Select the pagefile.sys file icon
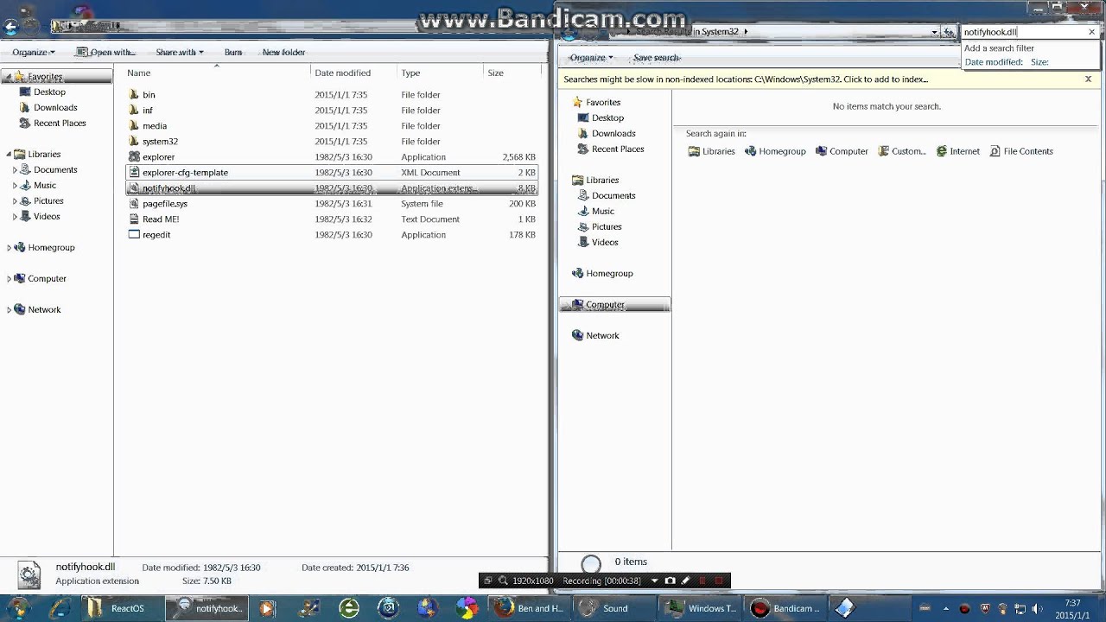 pyautogui.click(x=134, y=204)
